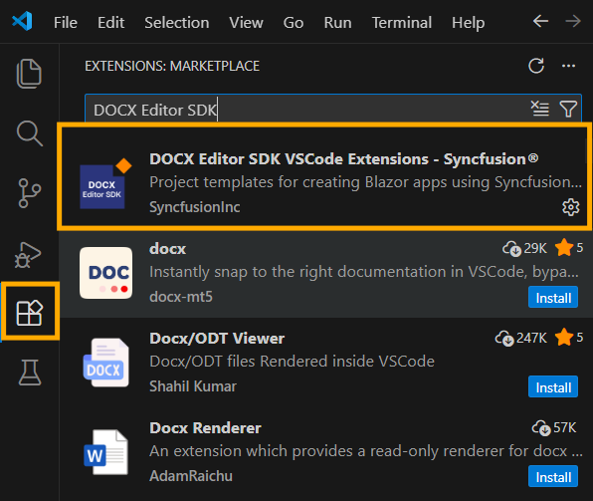Click the Shahil Kumar publisher name
This screenshot has width=593, height=501.
[x=193, y=386]
